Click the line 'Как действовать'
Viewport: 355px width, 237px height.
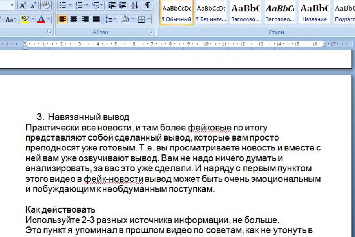(60, 209)
